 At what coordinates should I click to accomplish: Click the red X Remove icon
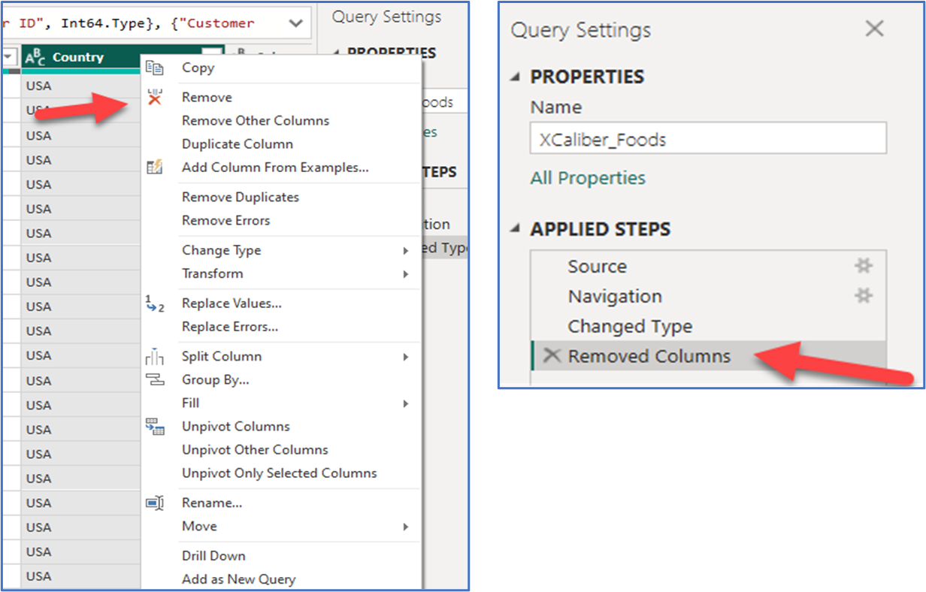pos(154,97)
